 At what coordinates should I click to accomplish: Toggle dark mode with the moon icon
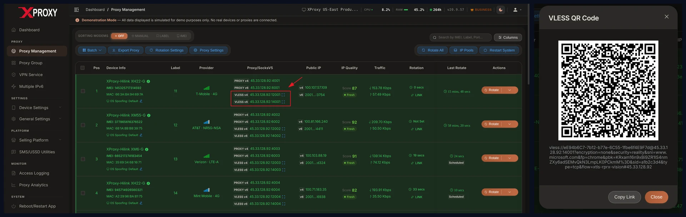pos(501,10)
